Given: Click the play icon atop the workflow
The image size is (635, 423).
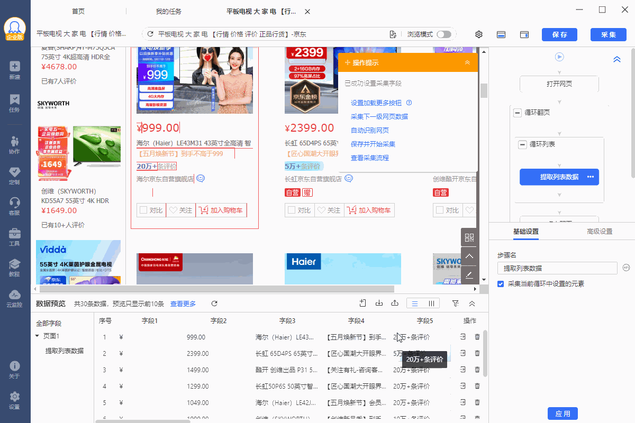Looking at the screenshot, I should tap(559, 57).
